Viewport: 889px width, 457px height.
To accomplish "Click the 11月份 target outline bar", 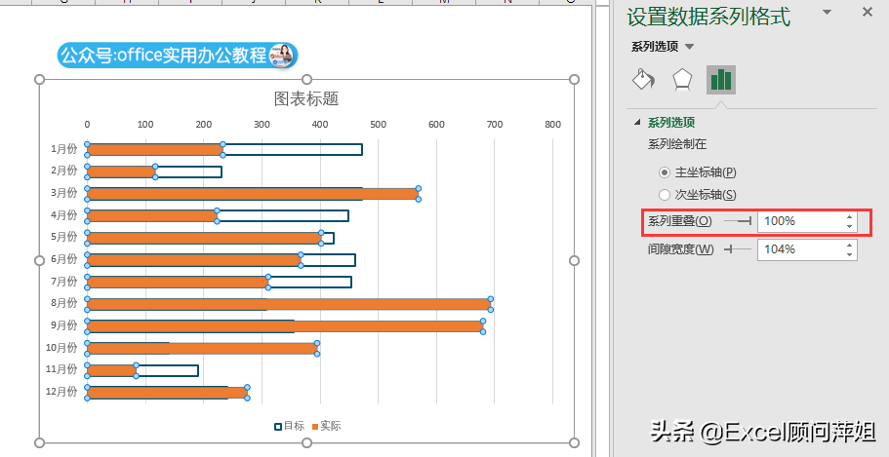I will tap(167, 370).
